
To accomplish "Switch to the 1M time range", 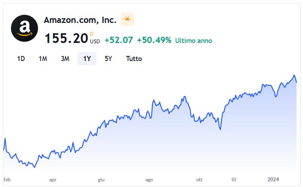I will [43, 59].
